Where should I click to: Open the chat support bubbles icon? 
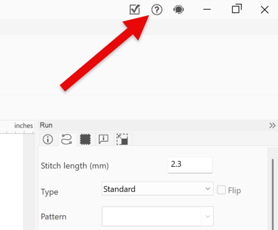(x=179, y=10)
